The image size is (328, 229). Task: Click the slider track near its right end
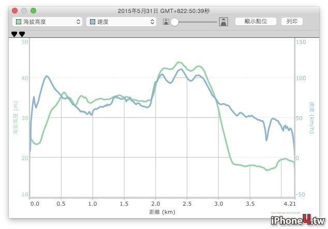click(x=214, y=22)
